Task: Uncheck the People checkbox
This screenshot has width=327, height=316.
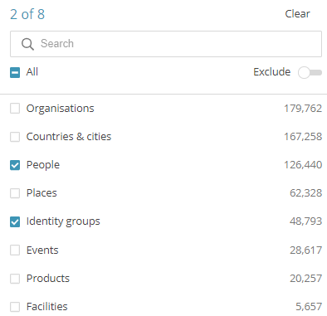Action: point(15,165)
